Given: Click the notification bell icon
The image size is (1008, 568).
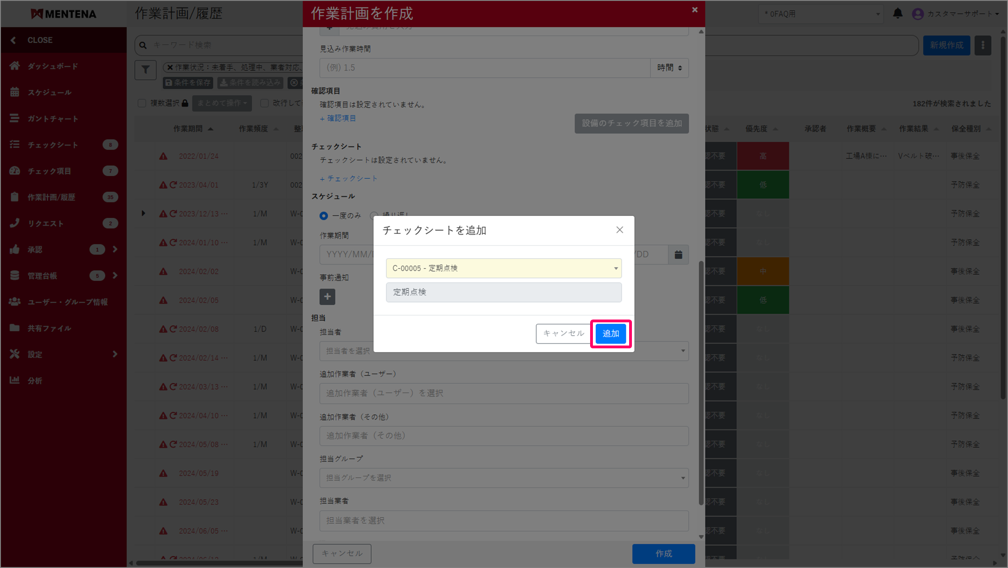Looking at the screenshot, I should tap(897, 13).
